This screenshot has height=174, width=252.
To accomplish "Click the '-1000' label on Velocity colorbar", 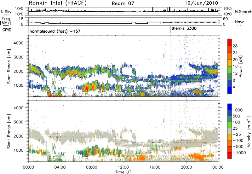I will pyautogui.click(x=239, y=153).
